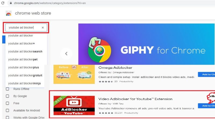Go to the previous banner with left chevron
The image size is (215, 119).
click(x=66, y=53)
